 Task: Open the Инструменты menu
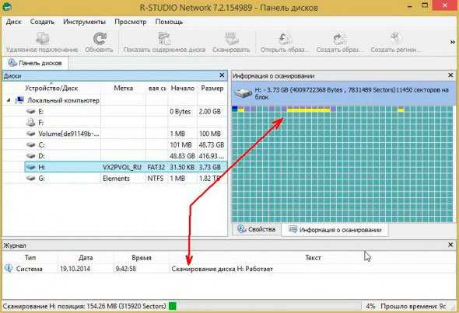click(84, 22)
